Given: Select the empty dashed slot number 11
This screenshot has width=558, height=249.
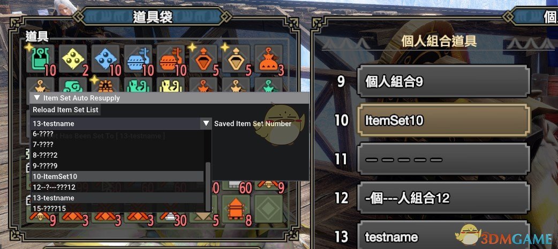Looking at the screenshot, I should coord(443,159).
